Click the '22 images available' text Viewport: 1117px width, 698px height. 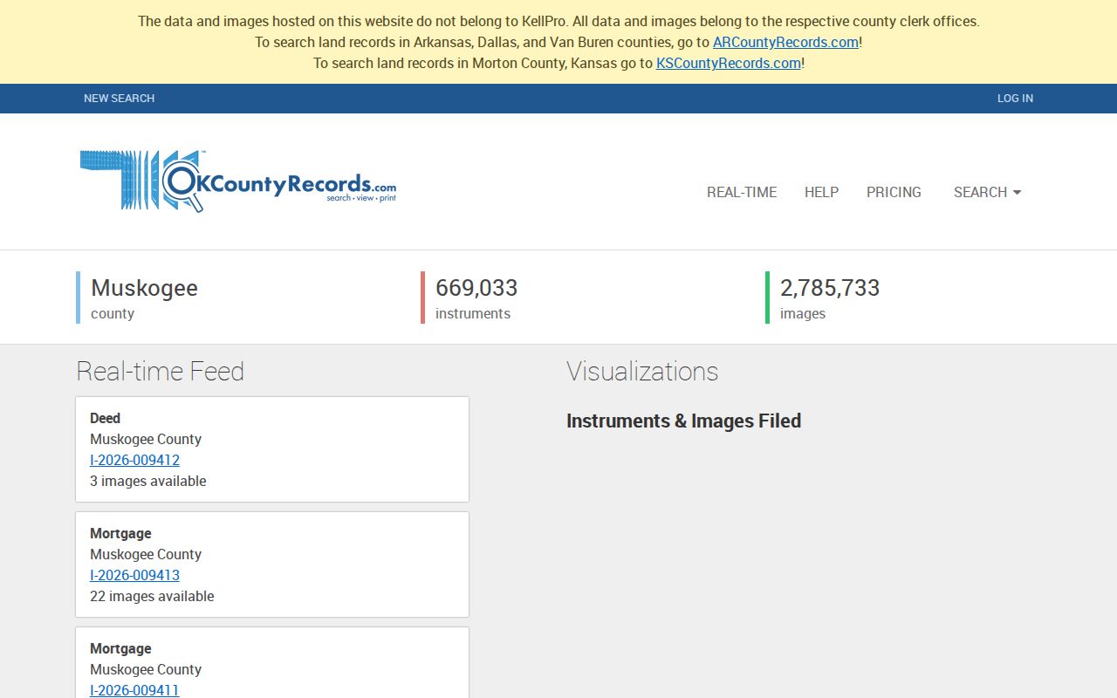pos(152,596)
